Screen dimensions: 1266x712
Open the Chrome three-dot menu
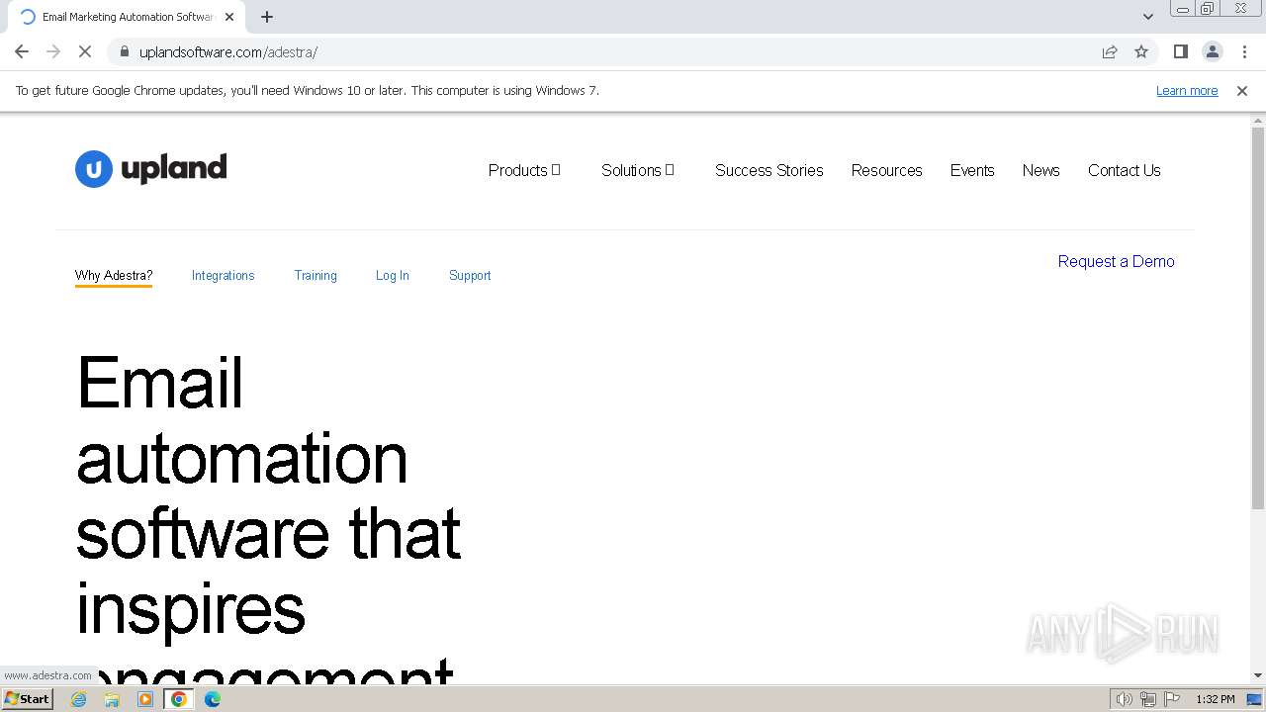(1244, 51)
